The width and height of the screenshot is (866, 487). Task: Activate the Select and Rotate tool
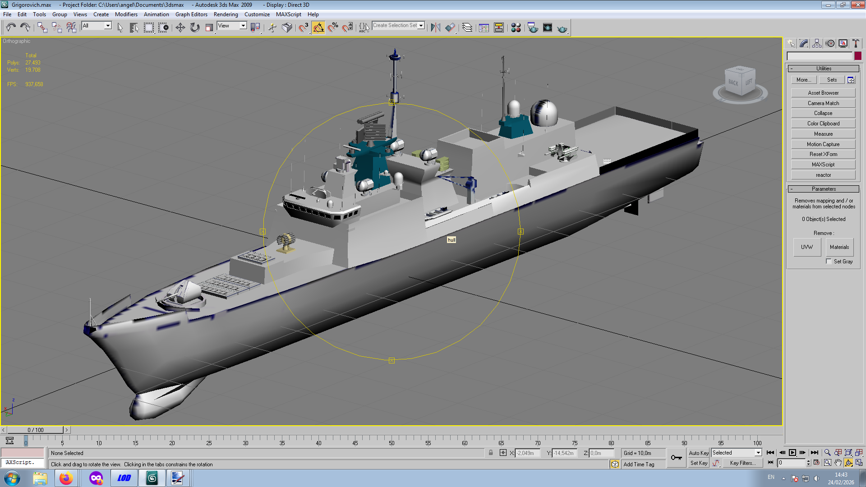click(x=194, y=28)
